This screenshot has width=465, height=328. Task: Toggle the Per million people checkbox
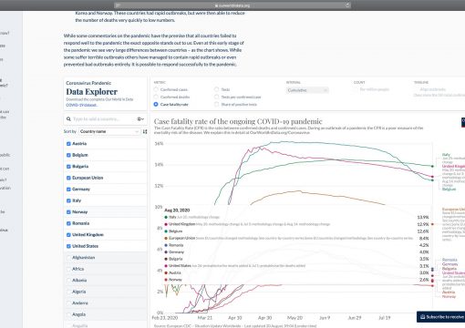click(x=356, y=89)
